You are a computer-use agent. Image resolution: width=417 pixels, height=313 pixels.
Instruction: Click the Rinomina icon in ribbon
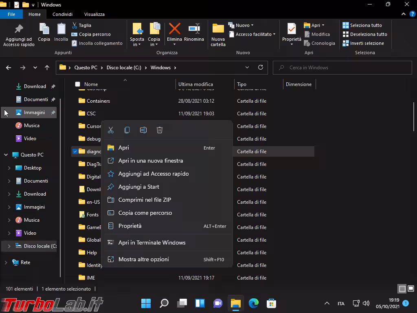point(194,33)
